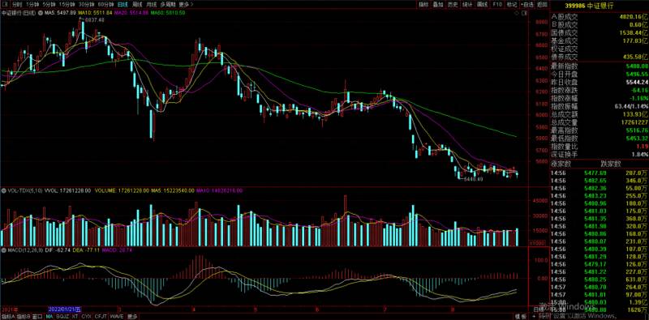Switch chart period to 日线
Screen dimensions: 649x320
click(122, 5)
